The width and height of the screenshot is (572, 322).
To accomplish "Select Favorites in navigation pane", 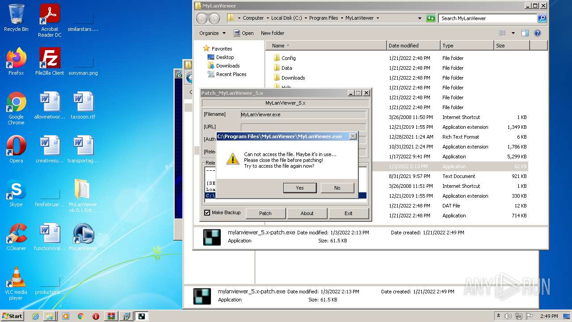I will (x=222, y=49).
